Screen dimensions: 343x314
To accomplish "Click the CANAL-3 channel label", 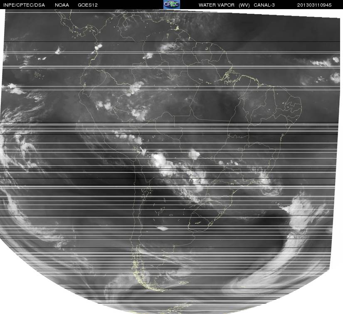I will tap(264, 5).
